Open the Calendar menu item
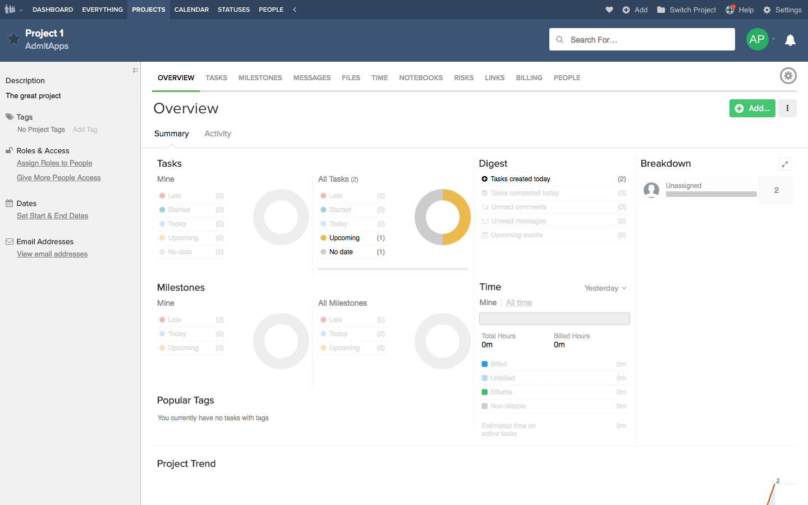Screen dimensions: 808x505 [191, 10]
